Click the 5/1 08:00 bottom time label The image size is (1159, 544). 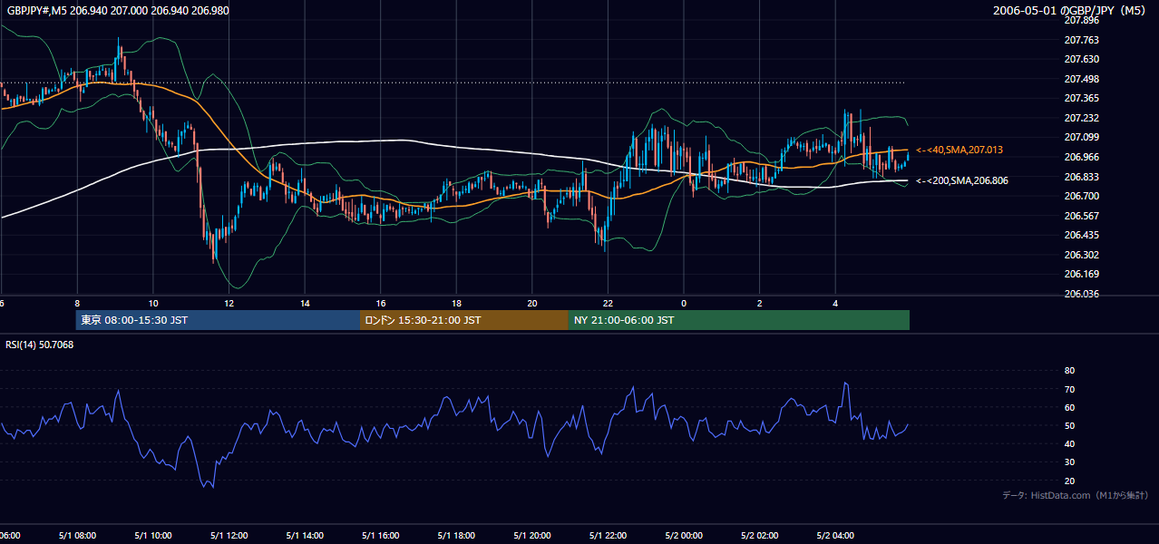(x=77, y=536)
